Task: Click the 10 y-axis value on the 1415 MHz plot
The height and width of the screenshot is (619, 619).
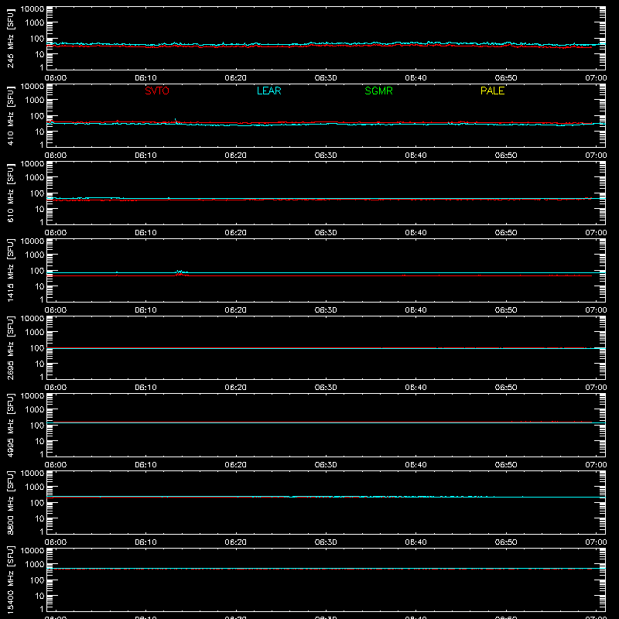Action: pos(39,286)
